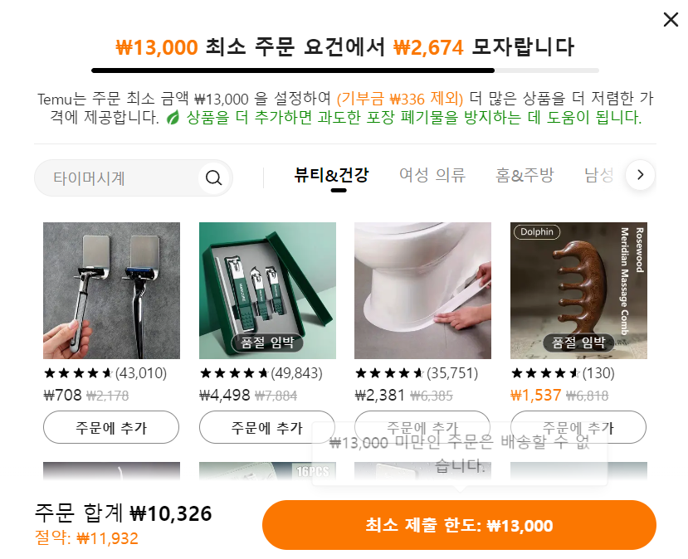The height and width of the screenshot is (559, 688).
Task: Click the search magnifier icon
Action: [213, 178]
